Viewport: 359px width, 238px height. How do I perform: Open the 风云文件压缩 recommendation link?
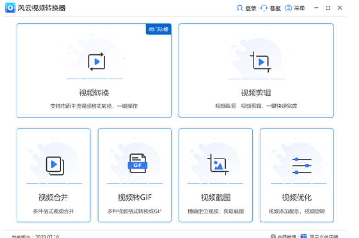point(324,237)
